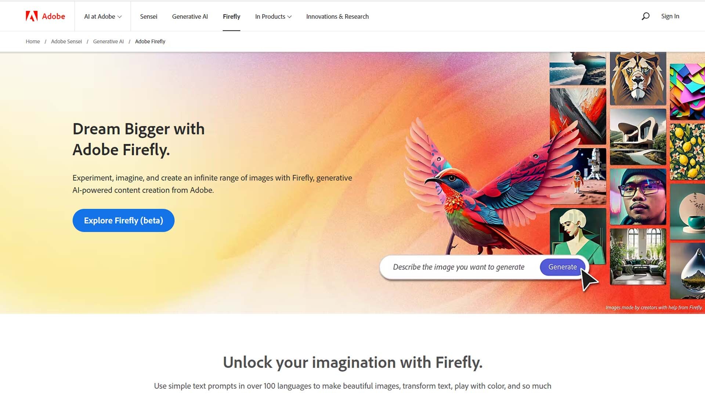705x396 pixels.
Task: Expand the AI at Adobe dropdown
Action: point(103,16)
